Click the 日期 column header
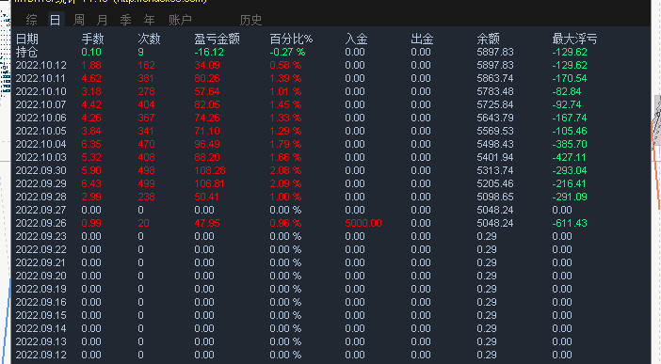Image resolution: width=661 pixels, height=364 pixels. point(27,40)
